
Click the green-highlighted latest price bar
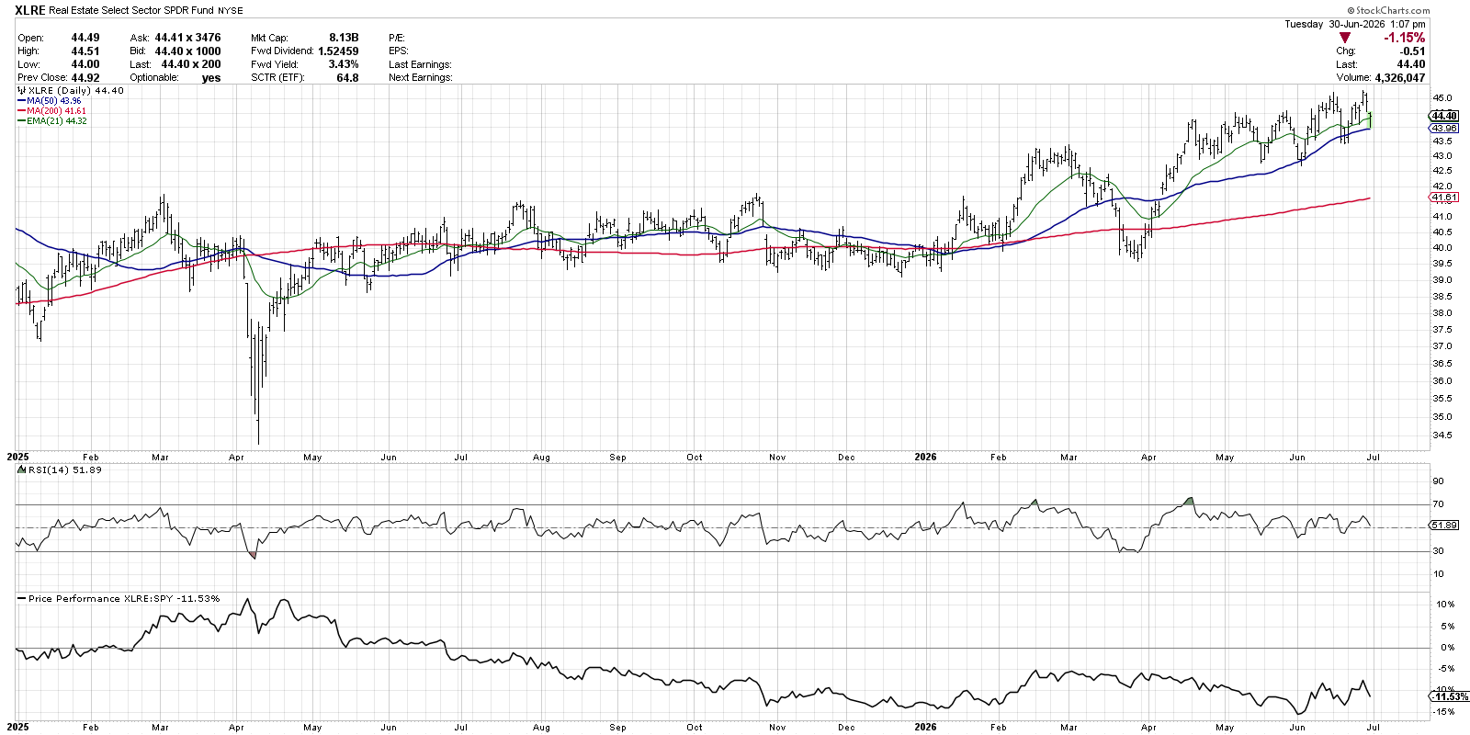tap(1371, 119)
